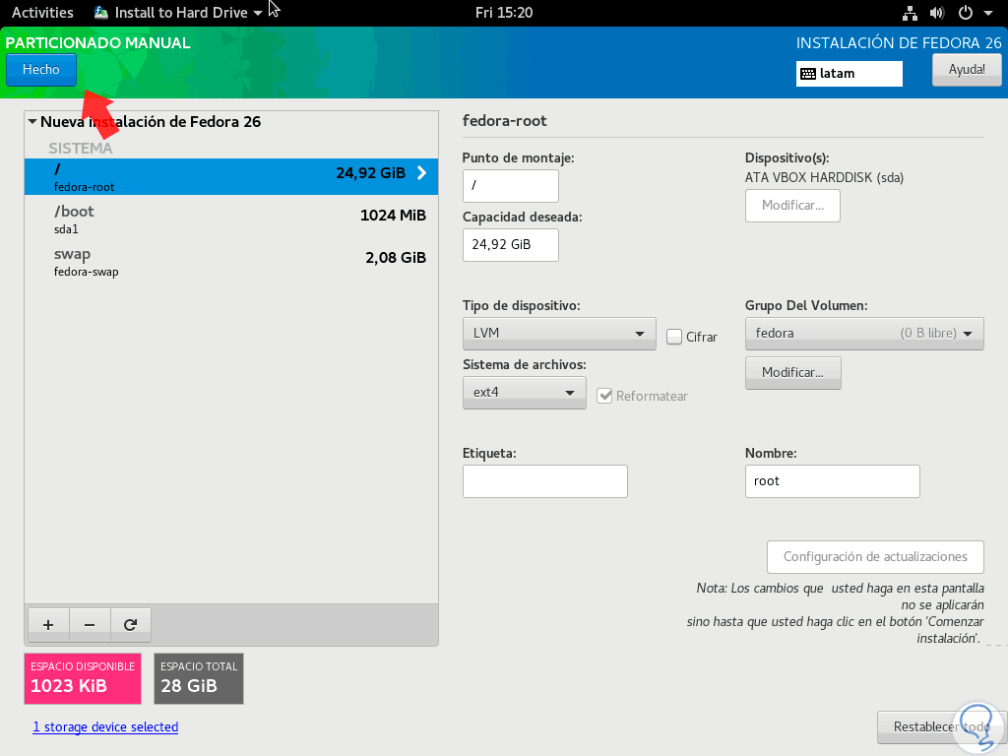Click the fedora-root heading

[505, 121]
